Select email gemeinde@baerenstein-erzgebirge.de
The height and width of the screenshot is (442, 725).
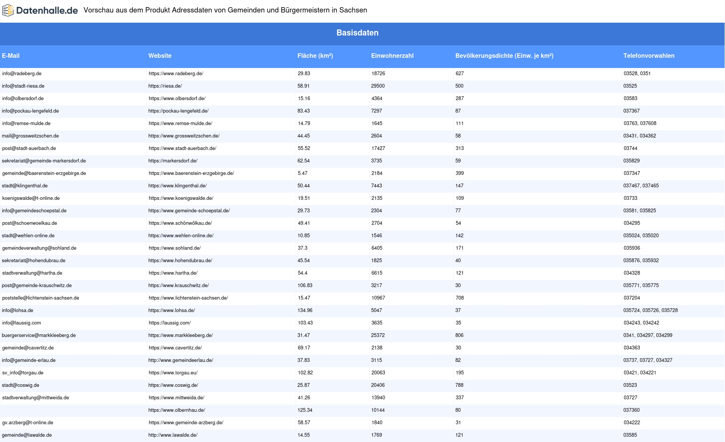(x=44, y=173)
